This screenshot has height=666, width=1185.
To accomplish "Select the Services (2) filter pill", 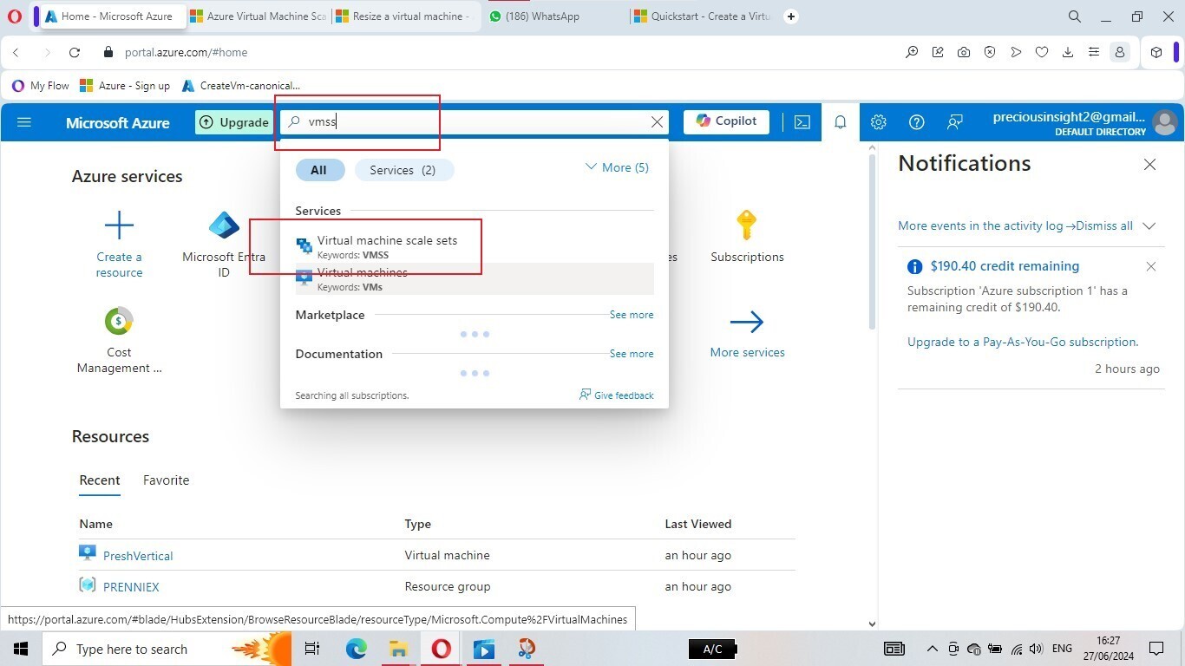I will tap(403, 170).
